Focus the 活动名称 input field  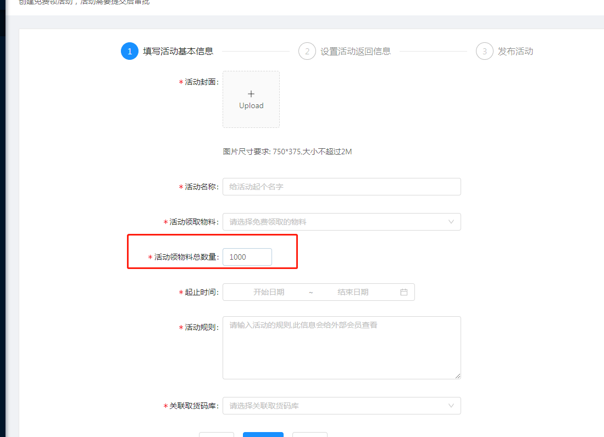[x=342, y=187]
